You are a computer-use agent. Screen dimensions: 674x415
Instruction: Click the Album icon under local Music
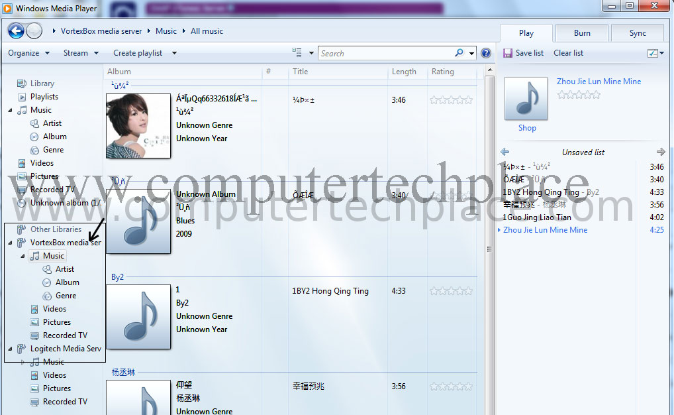pyautogui.click(x=34, y=137)
